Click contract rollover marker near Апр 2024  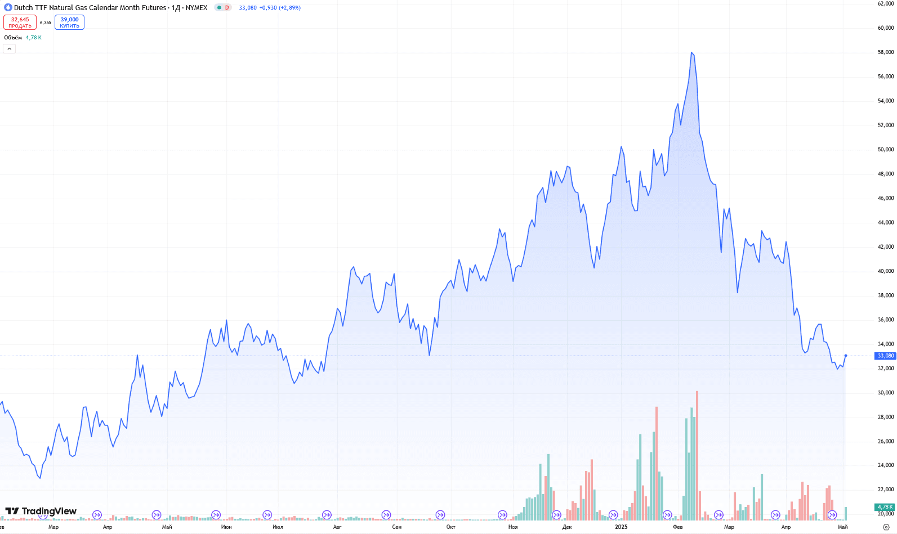pyautogui.click(x=97, y=515)
